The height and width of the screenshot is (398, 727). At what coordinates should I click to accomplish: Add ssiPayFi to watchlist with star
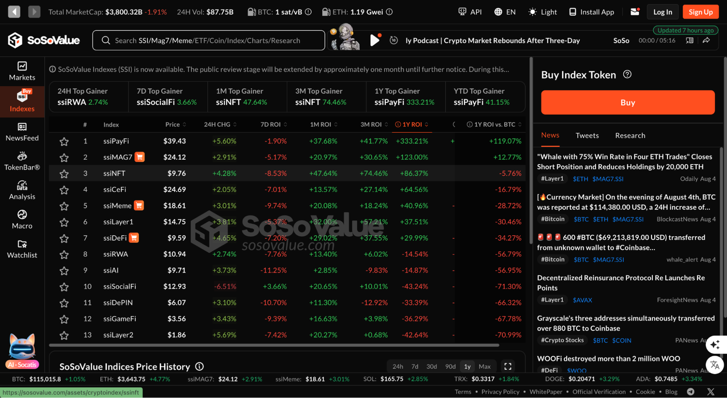pos(64,141)
